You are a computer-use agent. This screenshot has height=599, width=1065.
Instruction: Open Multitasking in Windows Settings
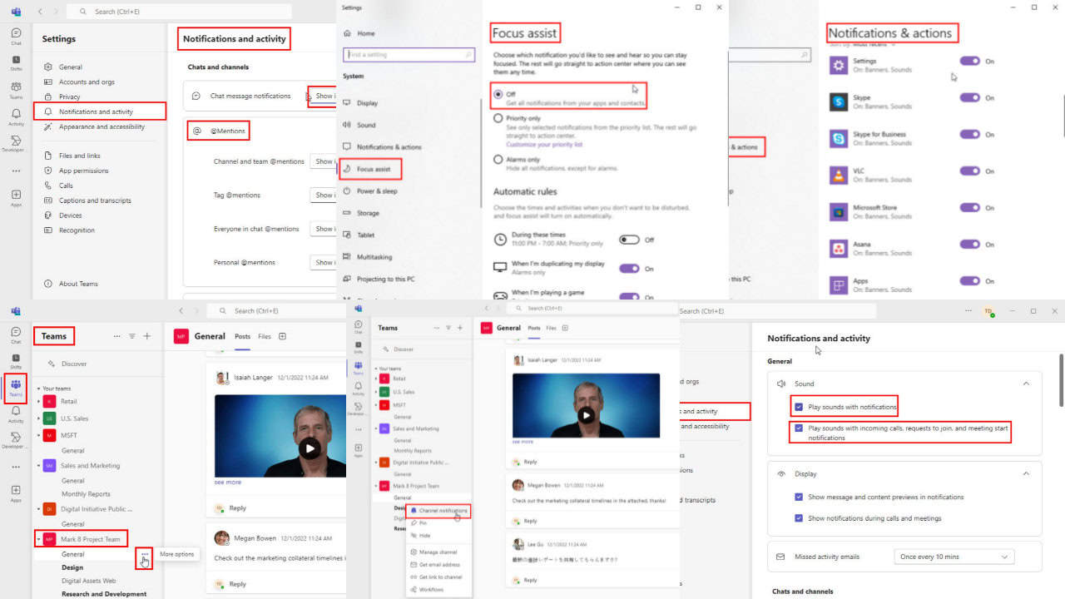pos(374,257)
